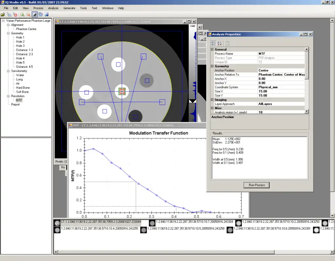
Task: Collapse the Resolution tree node
Action: pos(8,96)
